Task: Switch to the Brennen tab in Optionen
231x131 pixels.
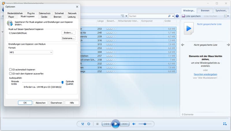Action: [57, 17]
